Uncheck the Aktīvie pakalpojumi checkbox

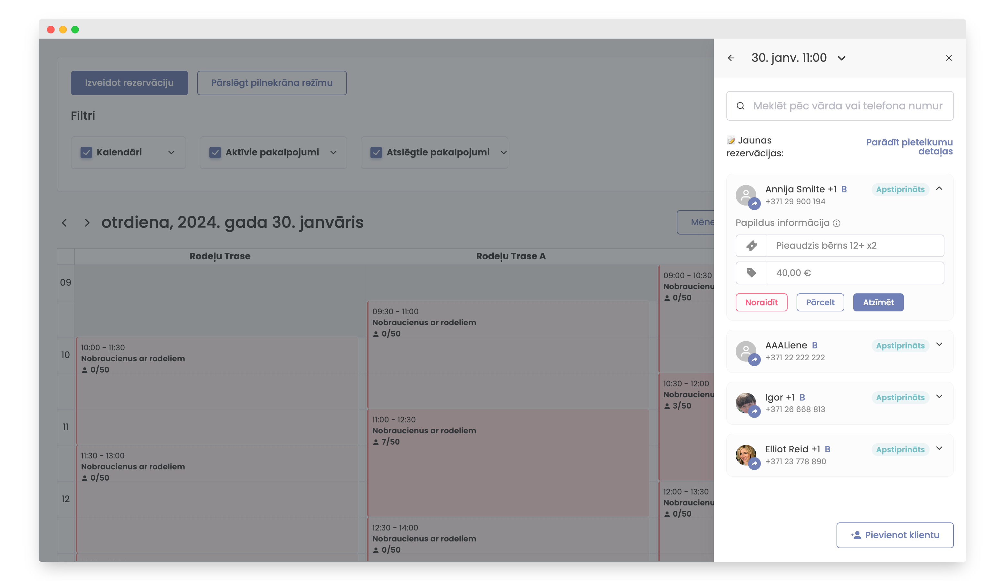[215, 152]
